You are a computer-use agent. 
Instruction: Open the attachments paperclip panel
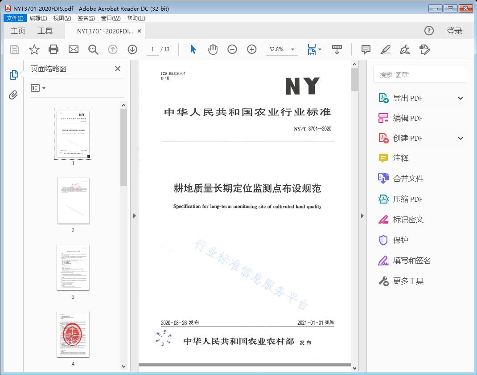13,95
